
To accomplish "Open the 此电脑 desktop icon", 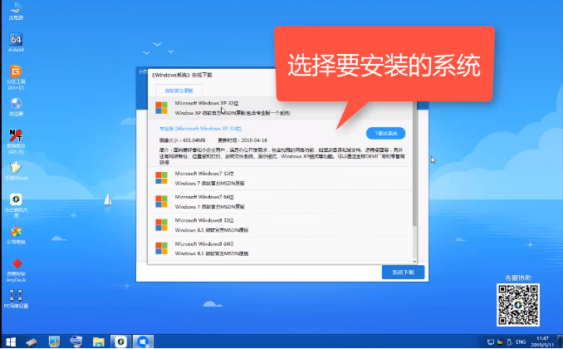I will (x=16, y=10).
